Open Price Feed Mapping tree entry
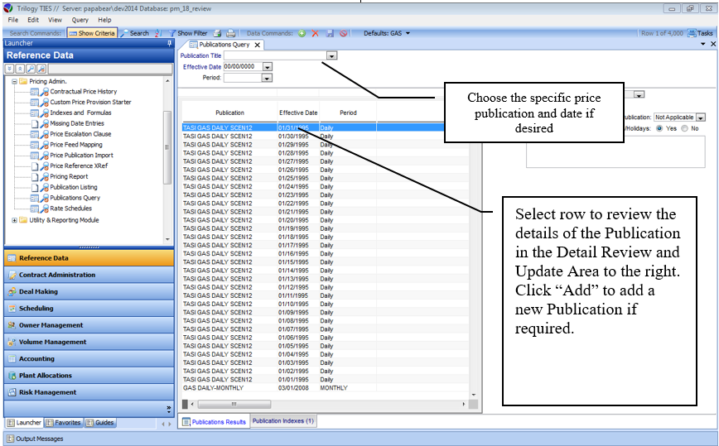Screen dimensions: 719x446 [76, 144]
